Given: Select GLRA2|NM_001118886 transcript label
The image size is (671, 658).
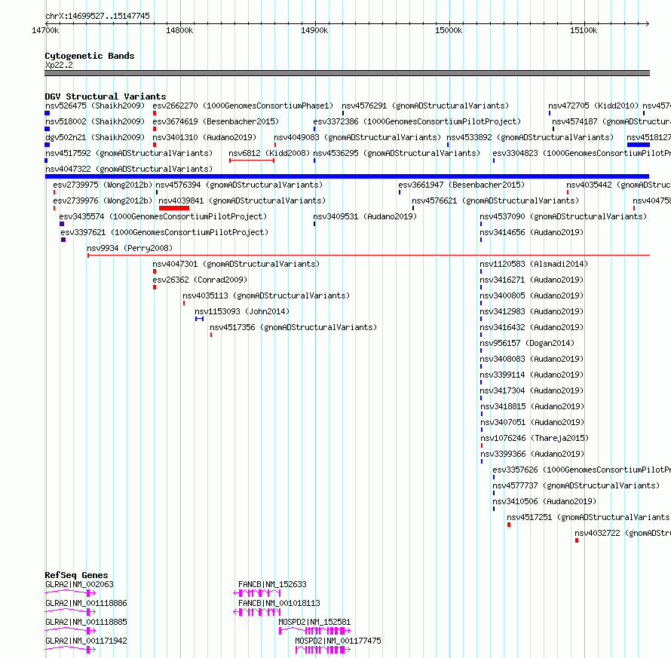Looking at the screenshot, I should [x=86, y=603].
